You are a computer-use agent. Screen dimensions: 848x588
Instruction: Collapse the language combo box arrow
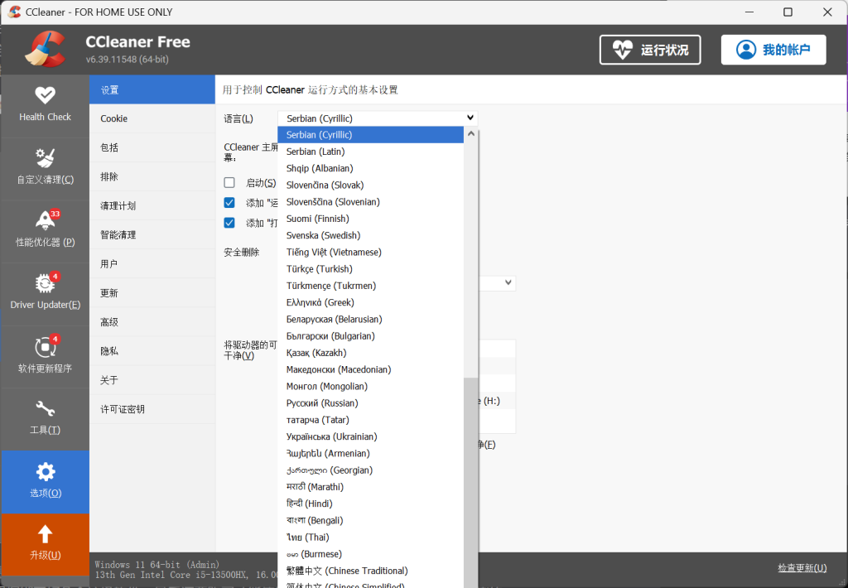click(x=470, y=118)
